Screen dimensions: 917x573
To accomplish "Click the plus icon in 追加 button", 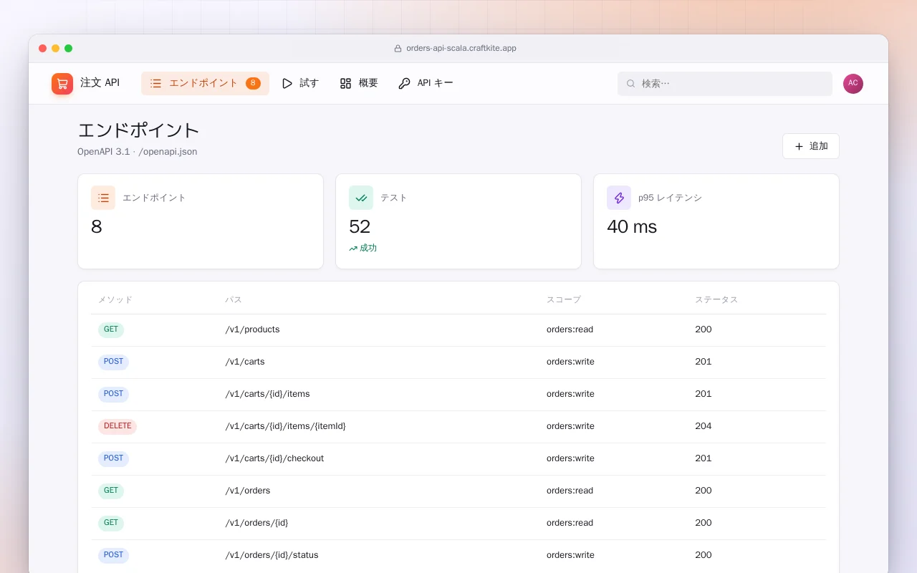I will [799, 146].
